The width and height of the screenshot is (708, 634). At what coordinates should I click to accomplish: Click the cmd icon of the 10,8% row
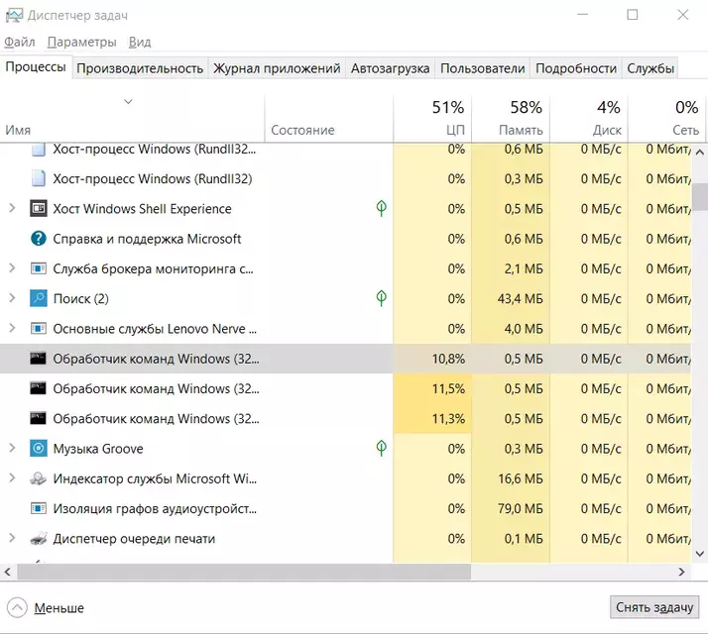[38, 359]
